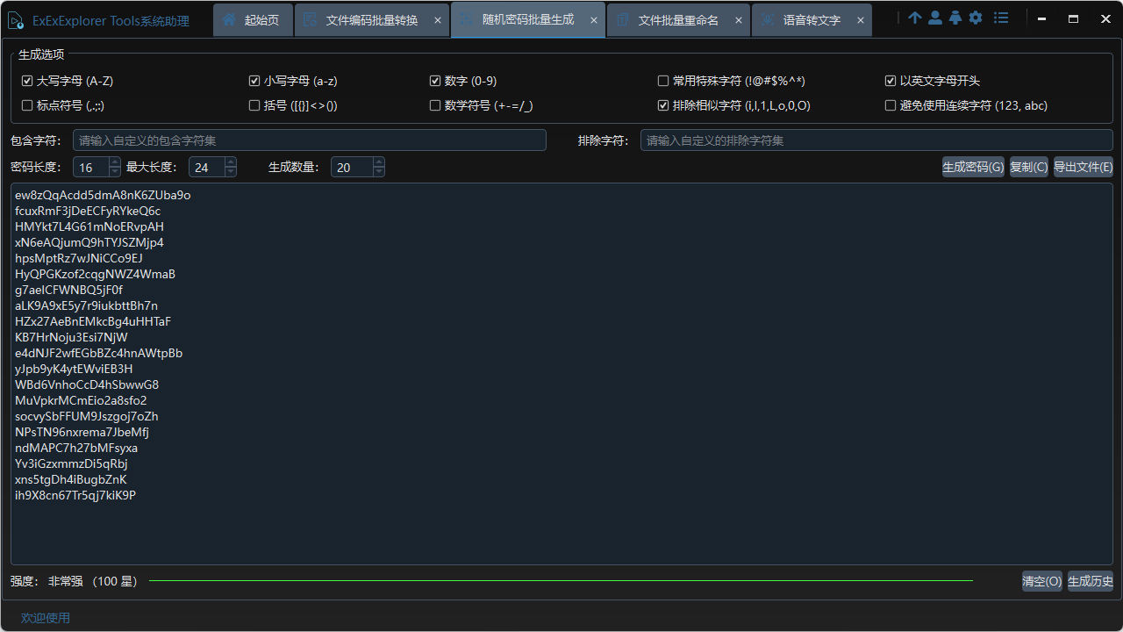Click the icon on 文件编码批量转换 tab
The width and height of the screenshot is (1123, 632).
coord(310,19)
